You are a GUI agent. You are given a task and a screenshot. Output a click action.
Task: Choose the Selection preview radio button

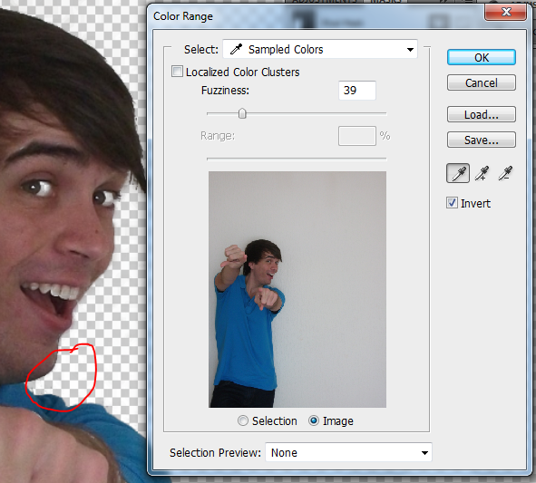click(x=243, y=420)
